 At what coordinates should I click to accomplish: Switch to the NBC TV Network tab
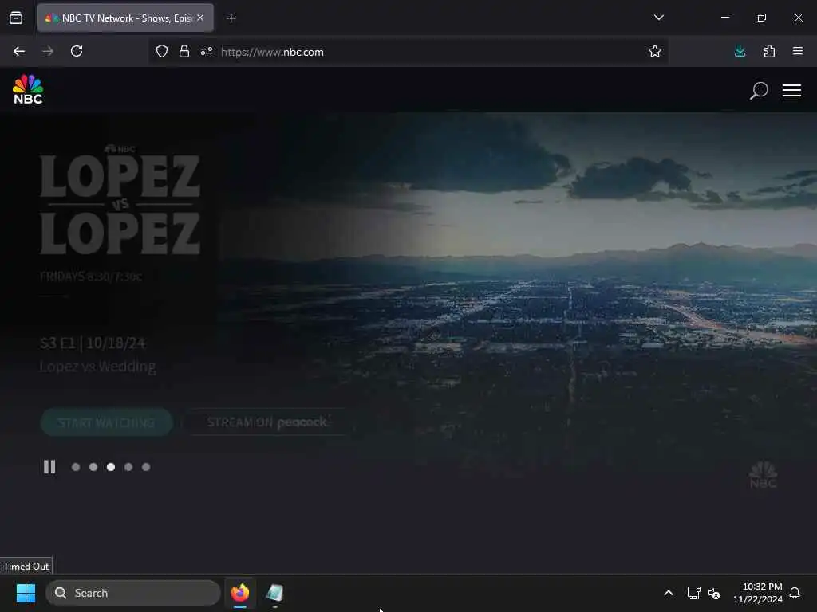[x=125, y=18]
